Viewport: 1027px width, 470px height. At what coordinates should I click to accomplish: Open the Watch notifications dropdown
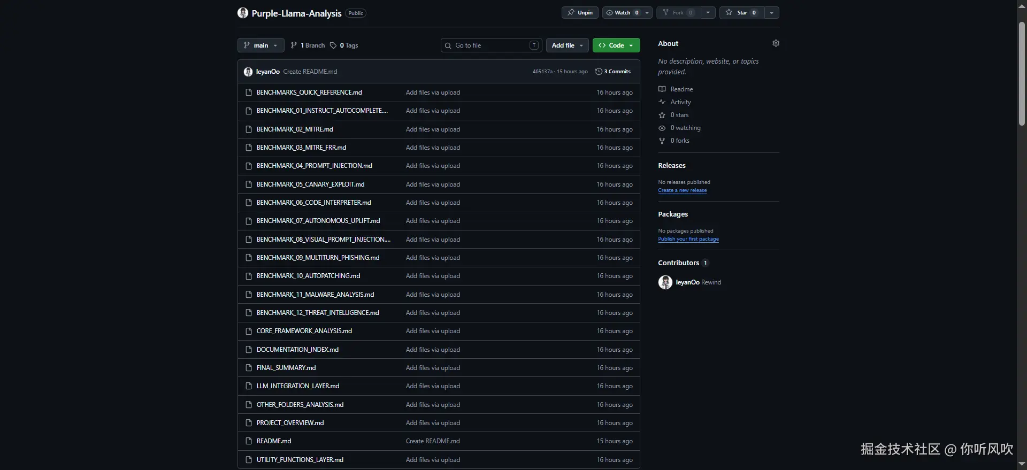(627, 13)
